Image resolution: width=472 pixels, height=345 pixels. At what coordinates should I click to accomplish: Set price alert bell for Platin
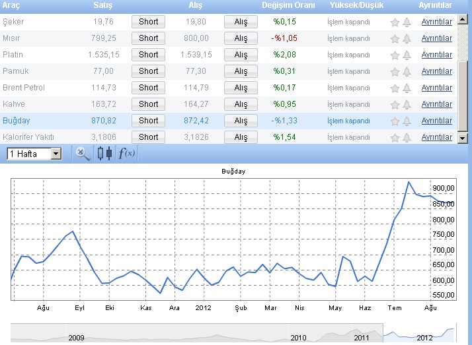coord(407,55)
